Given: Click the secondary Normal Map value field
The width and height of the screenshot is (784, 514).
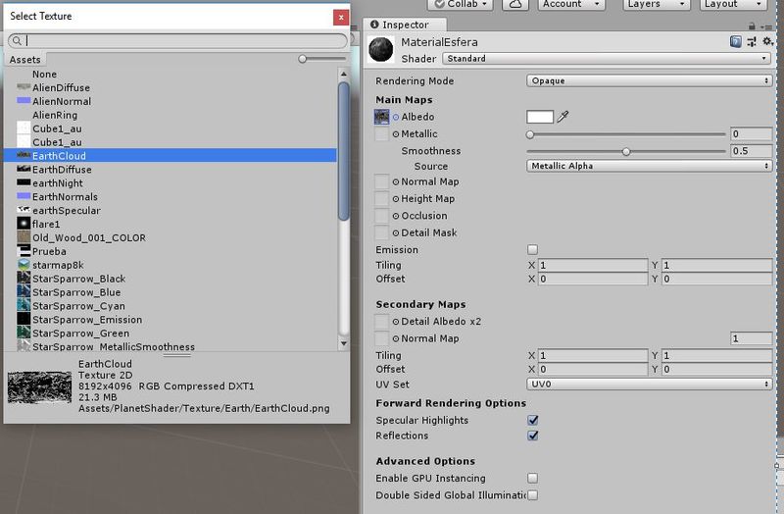Looking at the screenshot, I should 751,338.
